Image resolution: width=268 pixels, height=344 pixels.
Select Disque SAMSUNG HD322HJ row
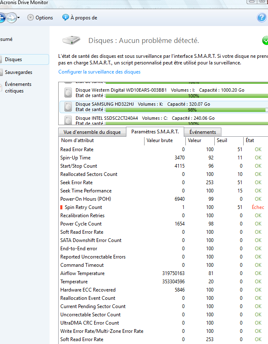pos(164,107)
